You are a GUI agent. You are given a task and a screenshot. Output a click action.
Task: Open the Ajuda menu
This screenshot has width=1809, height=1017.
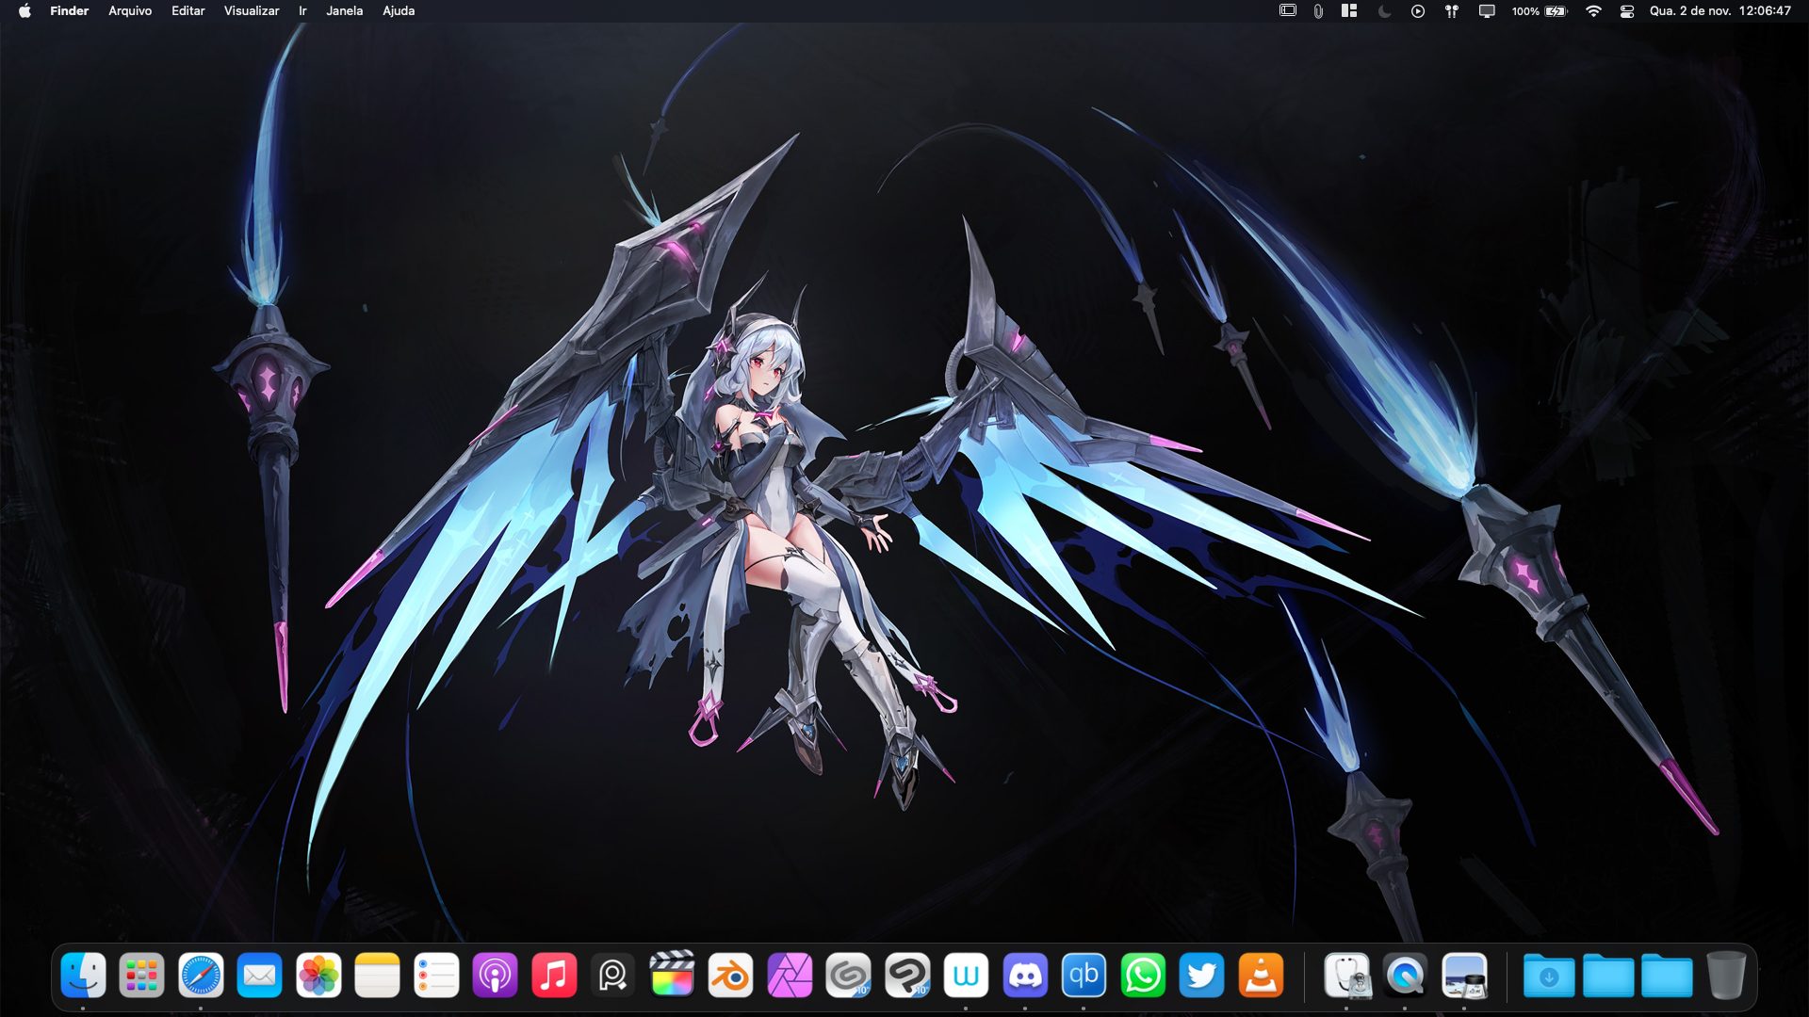(x=399, y=11)
